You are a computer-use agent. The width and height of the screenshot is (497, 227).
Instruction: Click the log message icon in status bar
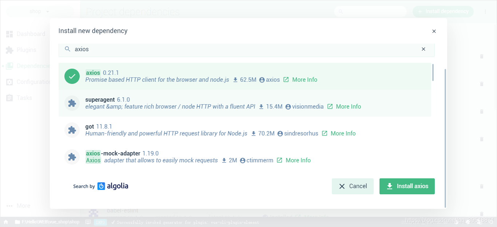pos(88,222)
